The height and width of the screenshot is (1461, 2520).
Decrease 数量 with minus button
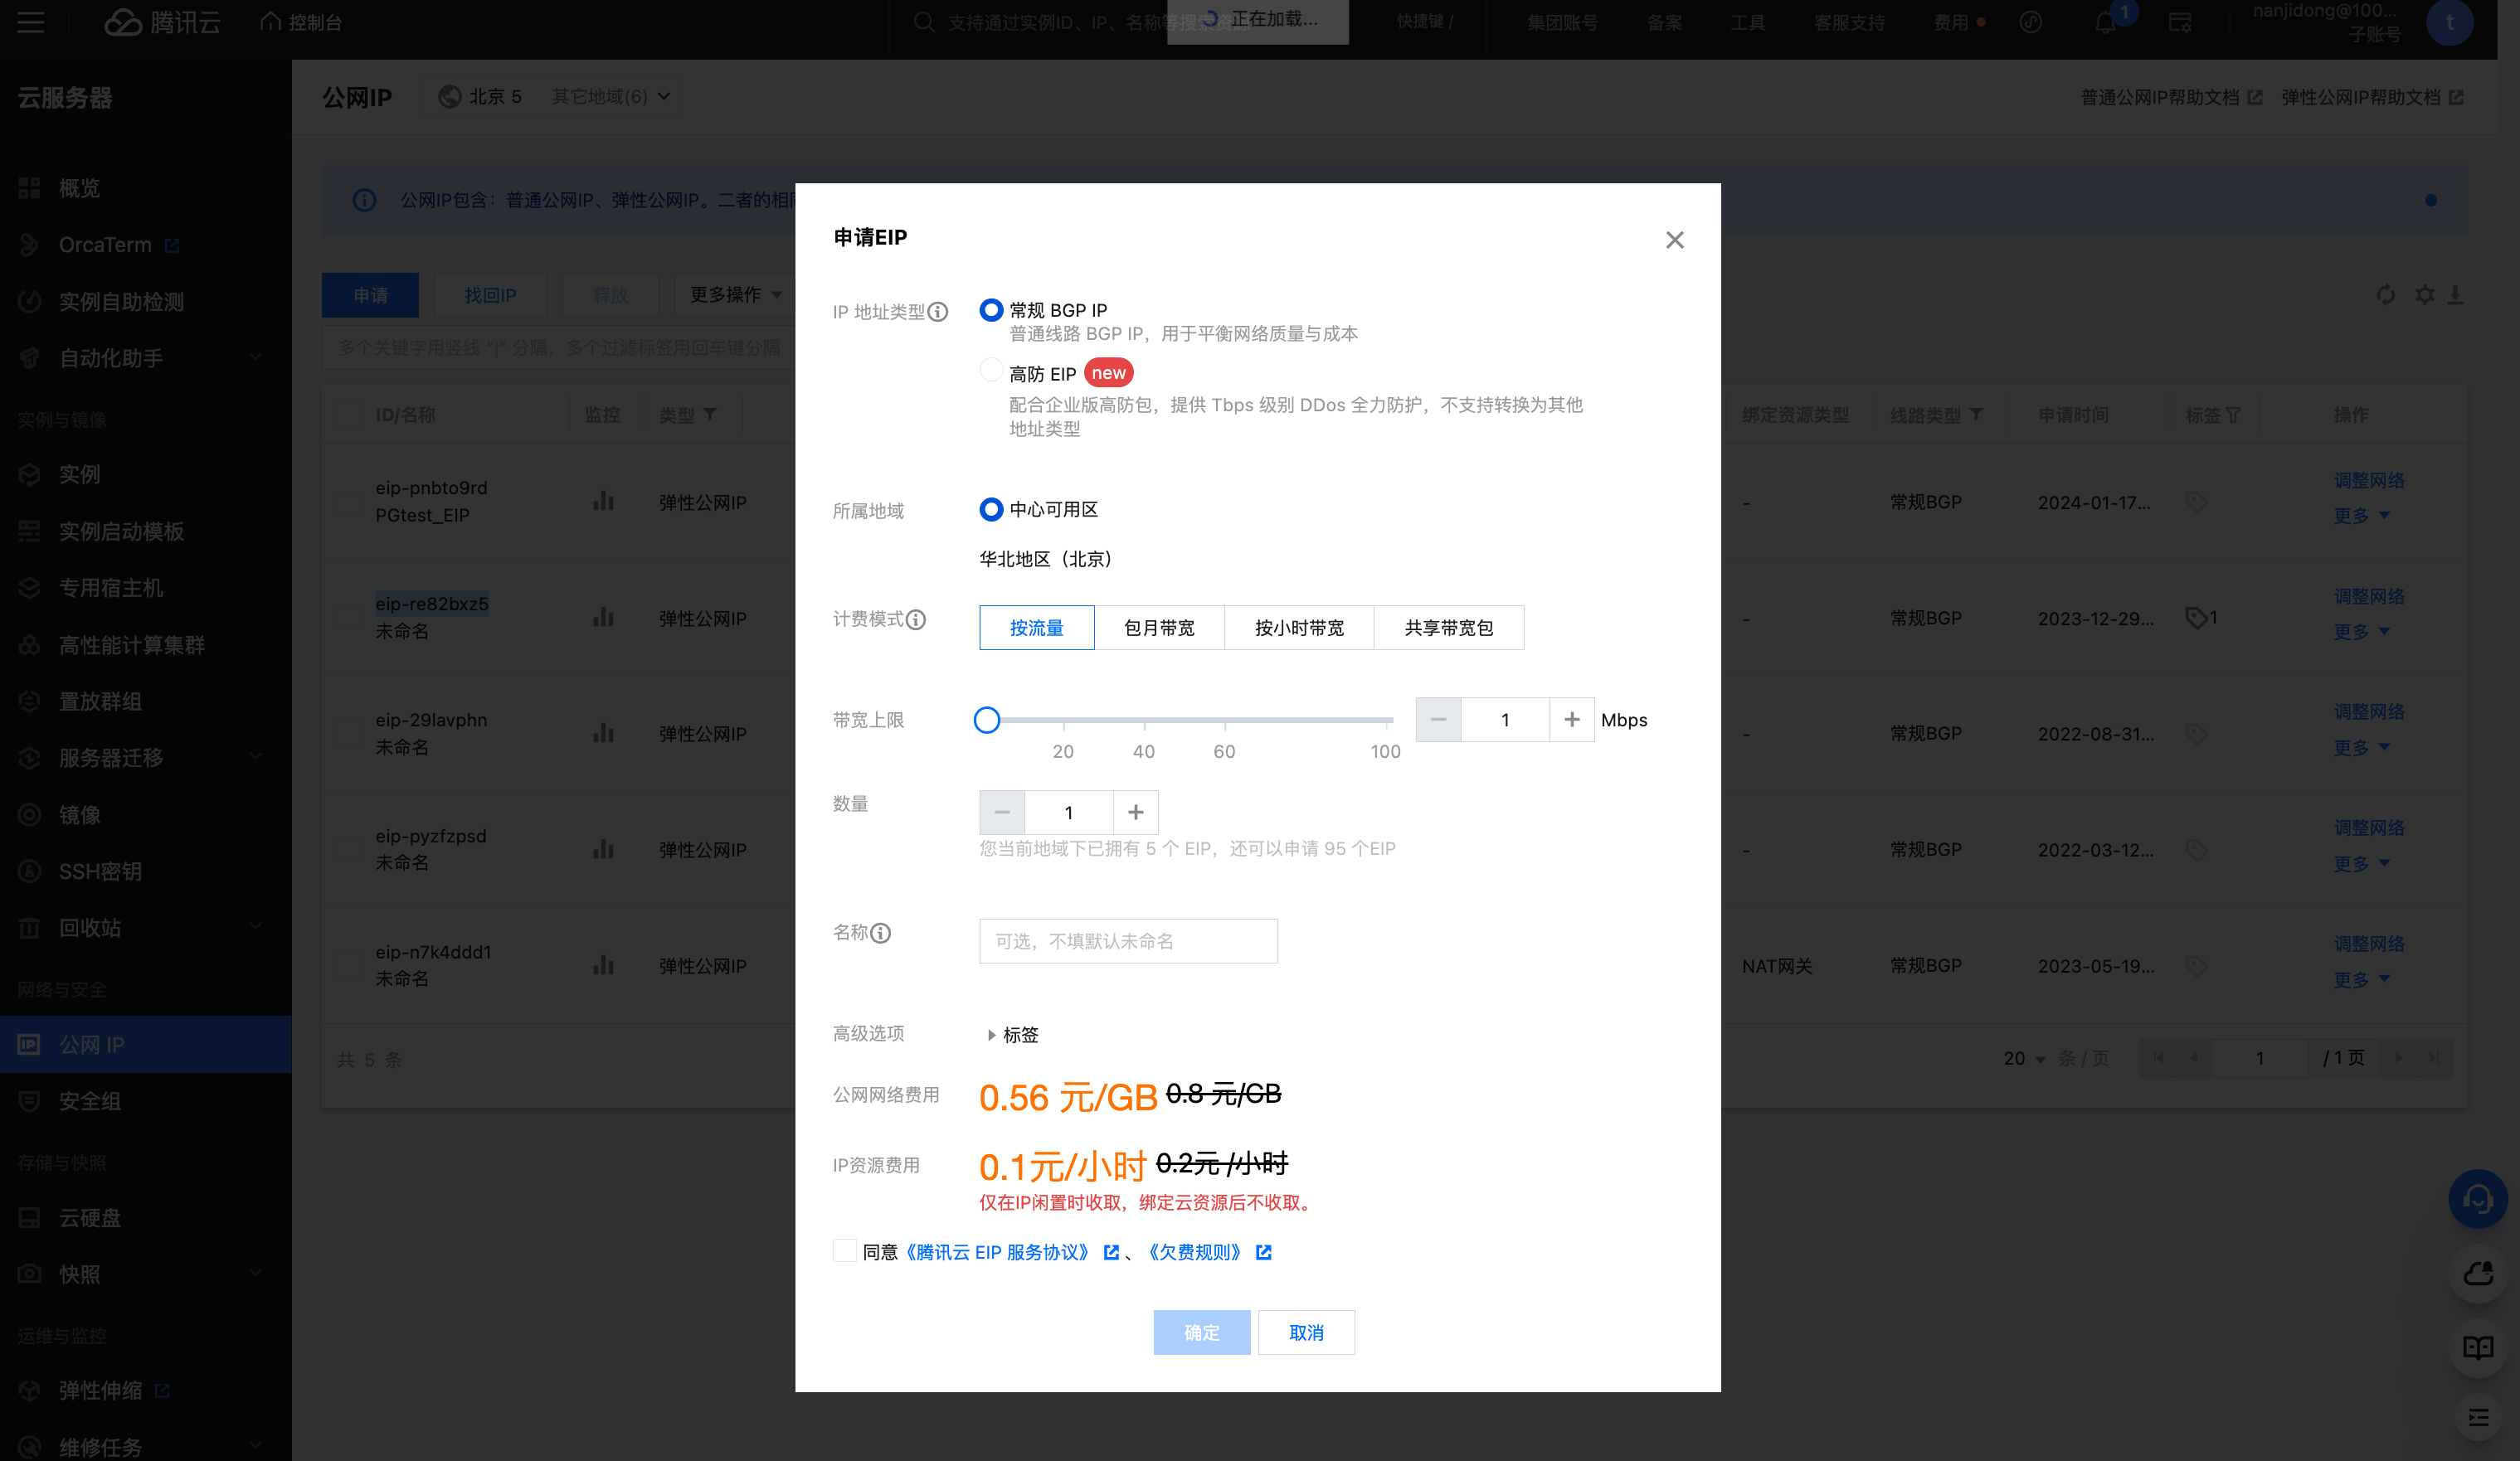tap(1002, 813)
